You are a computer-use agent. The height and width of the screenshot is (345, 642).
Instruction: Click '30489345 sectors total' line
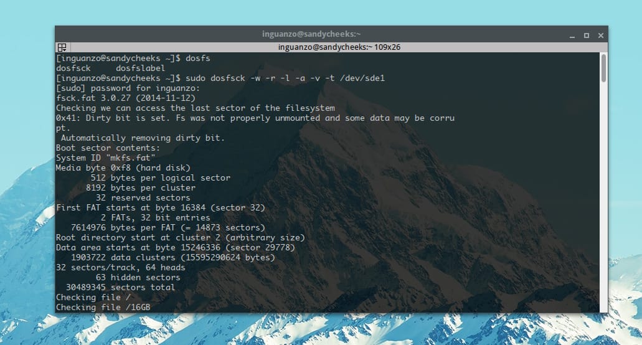pos(120,287)
